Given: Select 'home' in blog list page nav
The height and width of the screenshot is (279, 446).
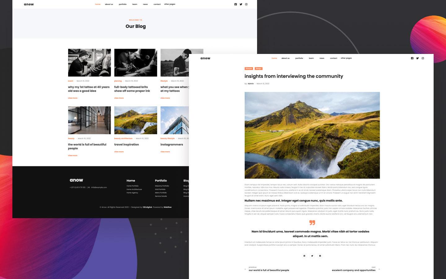Looking at the screenshot, I should [98, 4].
